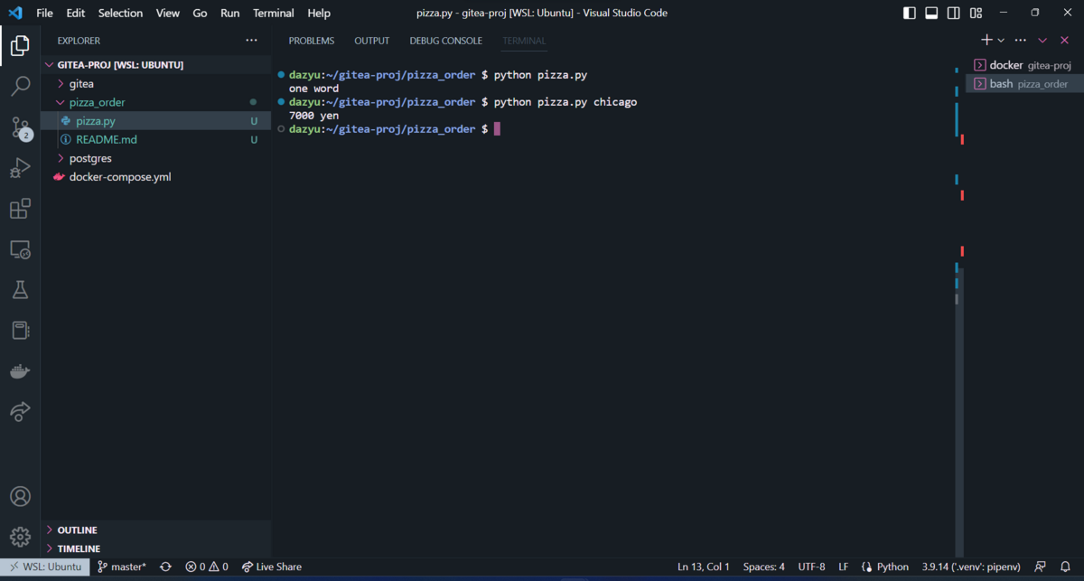The width and height of the screenshot is (1084, 581).
Task: Synchronize changes icon in status bar
Action: (165, 567)
